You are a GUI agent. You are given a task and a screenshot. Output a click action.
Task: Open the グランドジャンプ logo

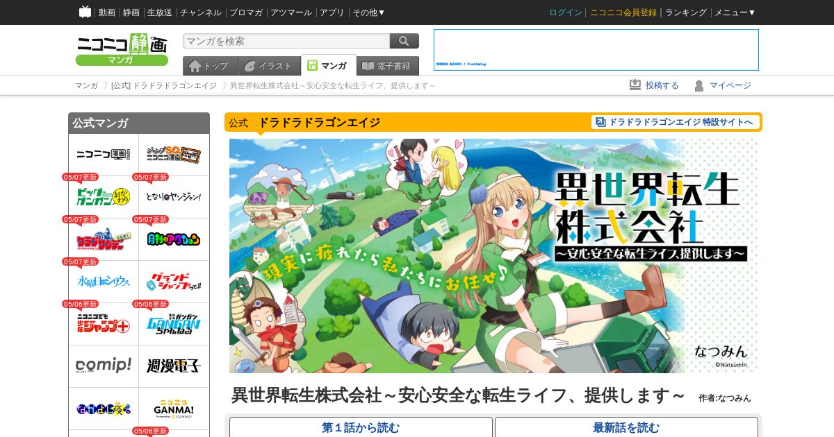click(x=174, y=282)
